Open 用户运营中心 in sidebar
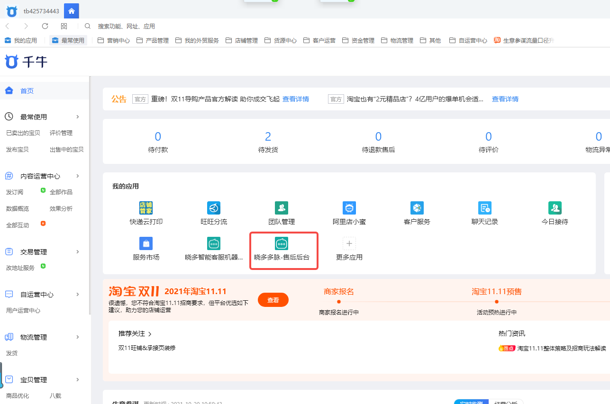This screenshot has height=404, width=610. (23, 311)
